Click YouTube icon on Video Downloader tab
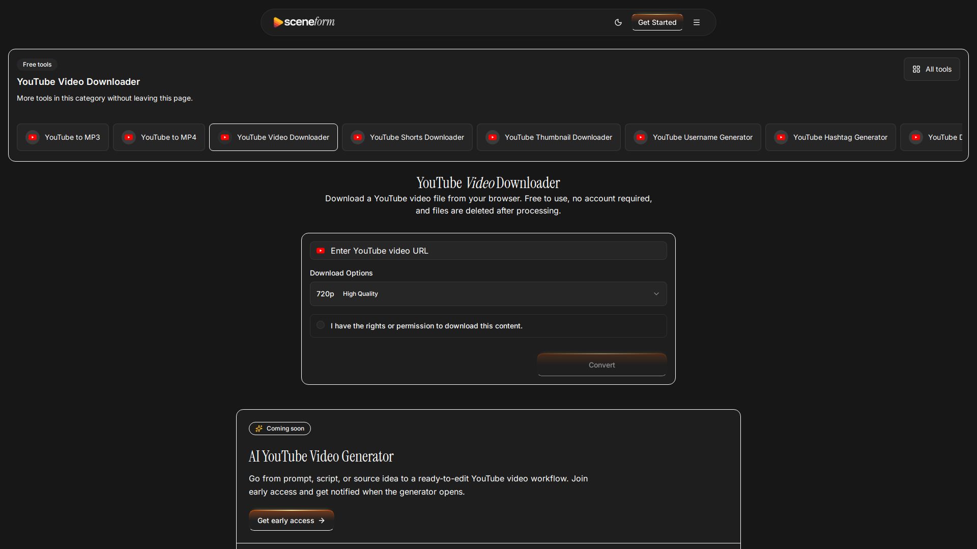Screen dimensions: 977x549 [x=225, y=137]
